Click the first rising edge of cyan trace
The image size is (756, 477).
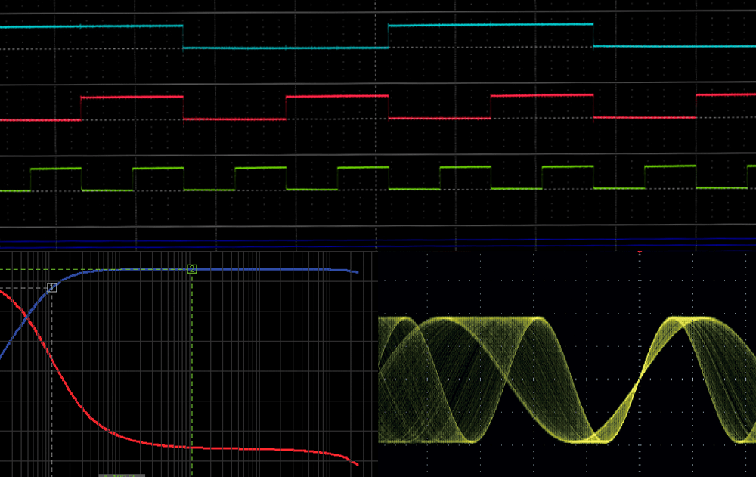click(388, 36)
